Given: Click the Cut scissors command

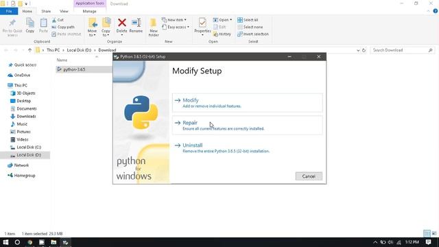Looking at the screenshot, I should point(58,20).
